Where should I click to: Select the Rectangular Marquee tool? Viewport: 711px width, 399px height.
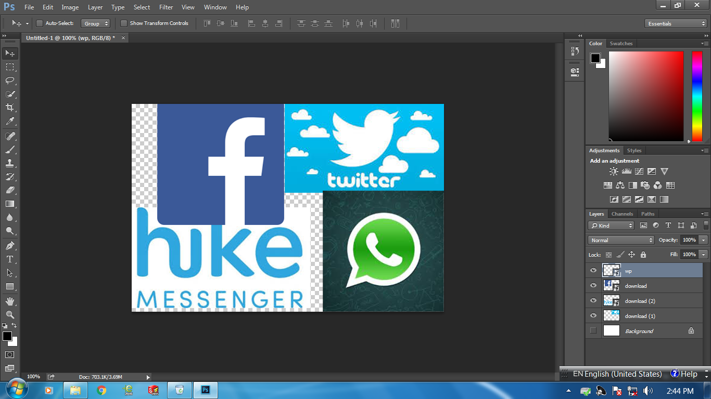click(10, 67)
